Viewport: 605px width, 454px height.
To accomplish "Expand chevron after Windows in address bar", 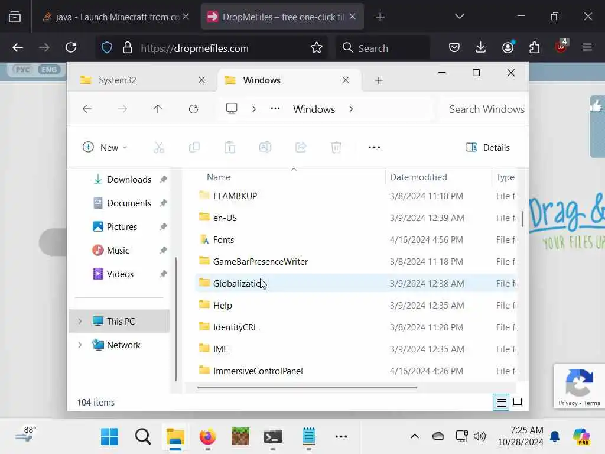I will 351,109.
